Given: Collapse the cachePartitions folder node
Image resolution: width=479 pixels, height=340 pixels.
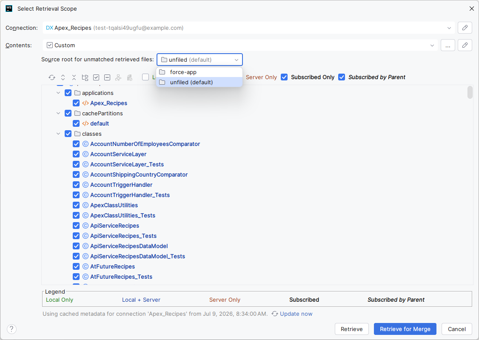Looking at the screenshot, I should (58, 113).
